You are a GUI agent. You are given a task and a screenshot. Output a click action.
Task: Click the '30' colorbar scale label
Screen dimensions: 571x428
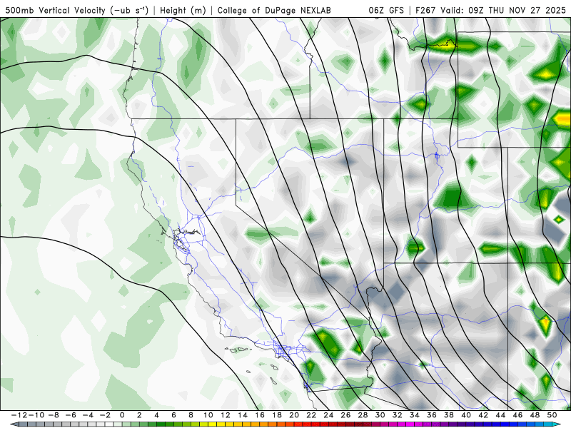click(x=380, y=415)
